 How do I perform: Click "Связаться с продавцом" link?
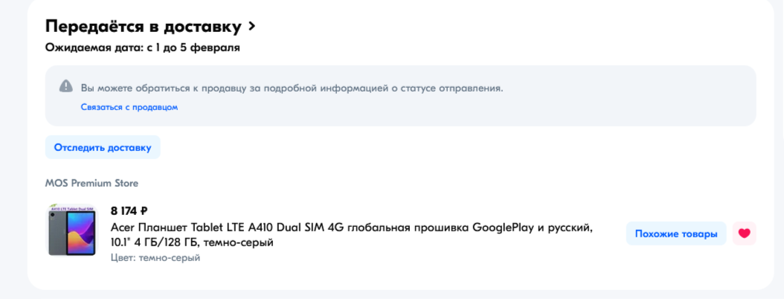tap(129, 107)
